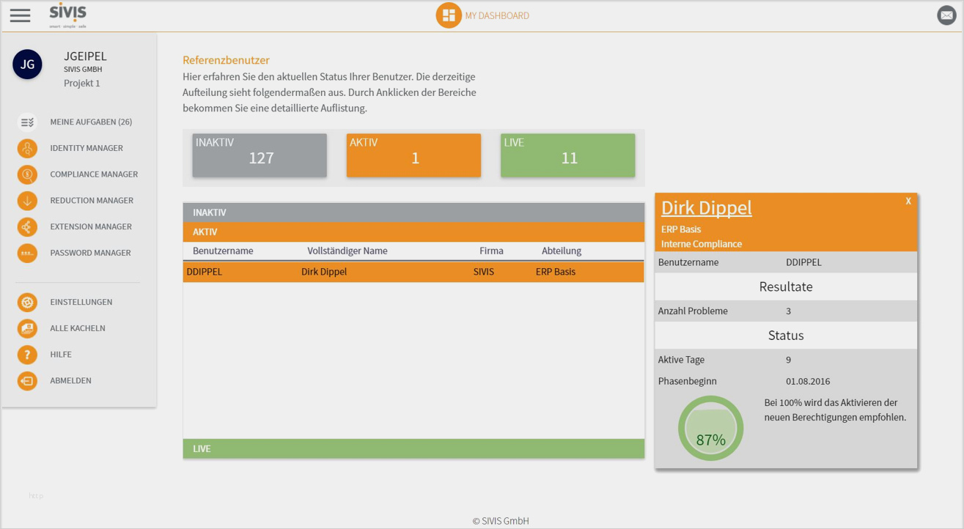The width and height of the screenshot is (964, 529).
Task: Close the Dirk Dippel detail panel
Action: point(908,201)
